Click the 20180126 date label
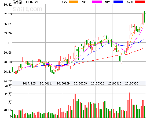 [x=63, y=83]
